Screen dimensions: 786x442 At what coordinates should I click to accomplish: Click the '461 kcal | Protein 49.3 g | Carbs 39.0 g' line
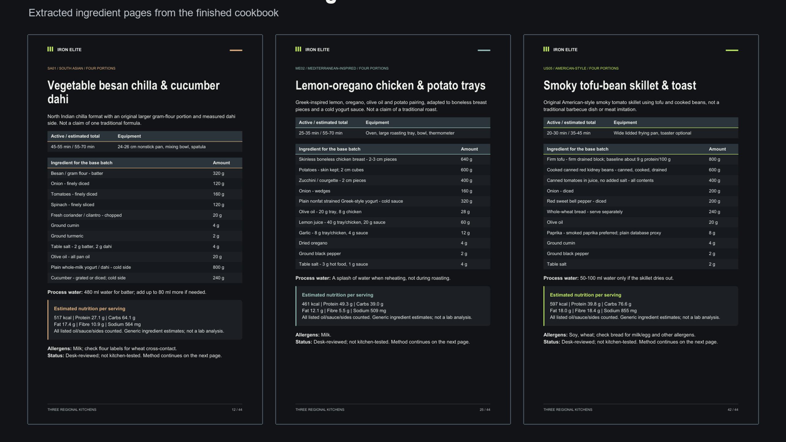(342, 304)
